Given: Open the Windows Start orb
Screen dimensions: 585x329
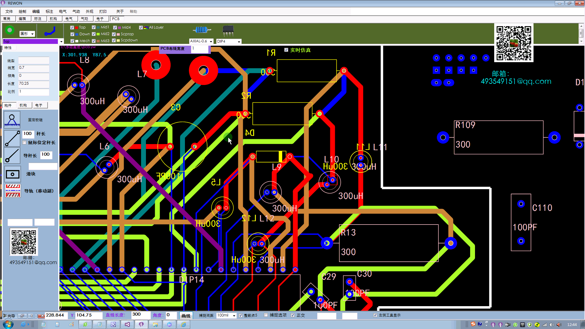Looking at the screenshot, I should coord(8,324).
